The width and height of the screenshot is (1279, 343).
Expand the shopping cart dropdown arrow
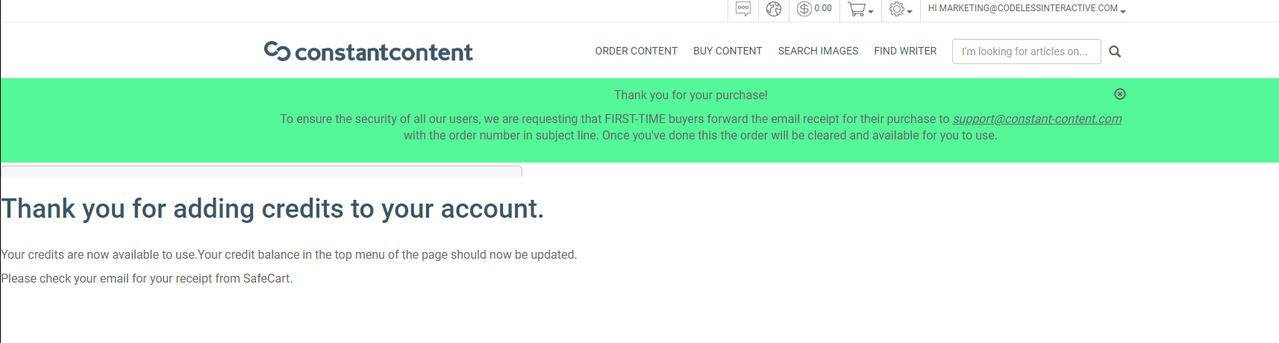pos(871,12)
